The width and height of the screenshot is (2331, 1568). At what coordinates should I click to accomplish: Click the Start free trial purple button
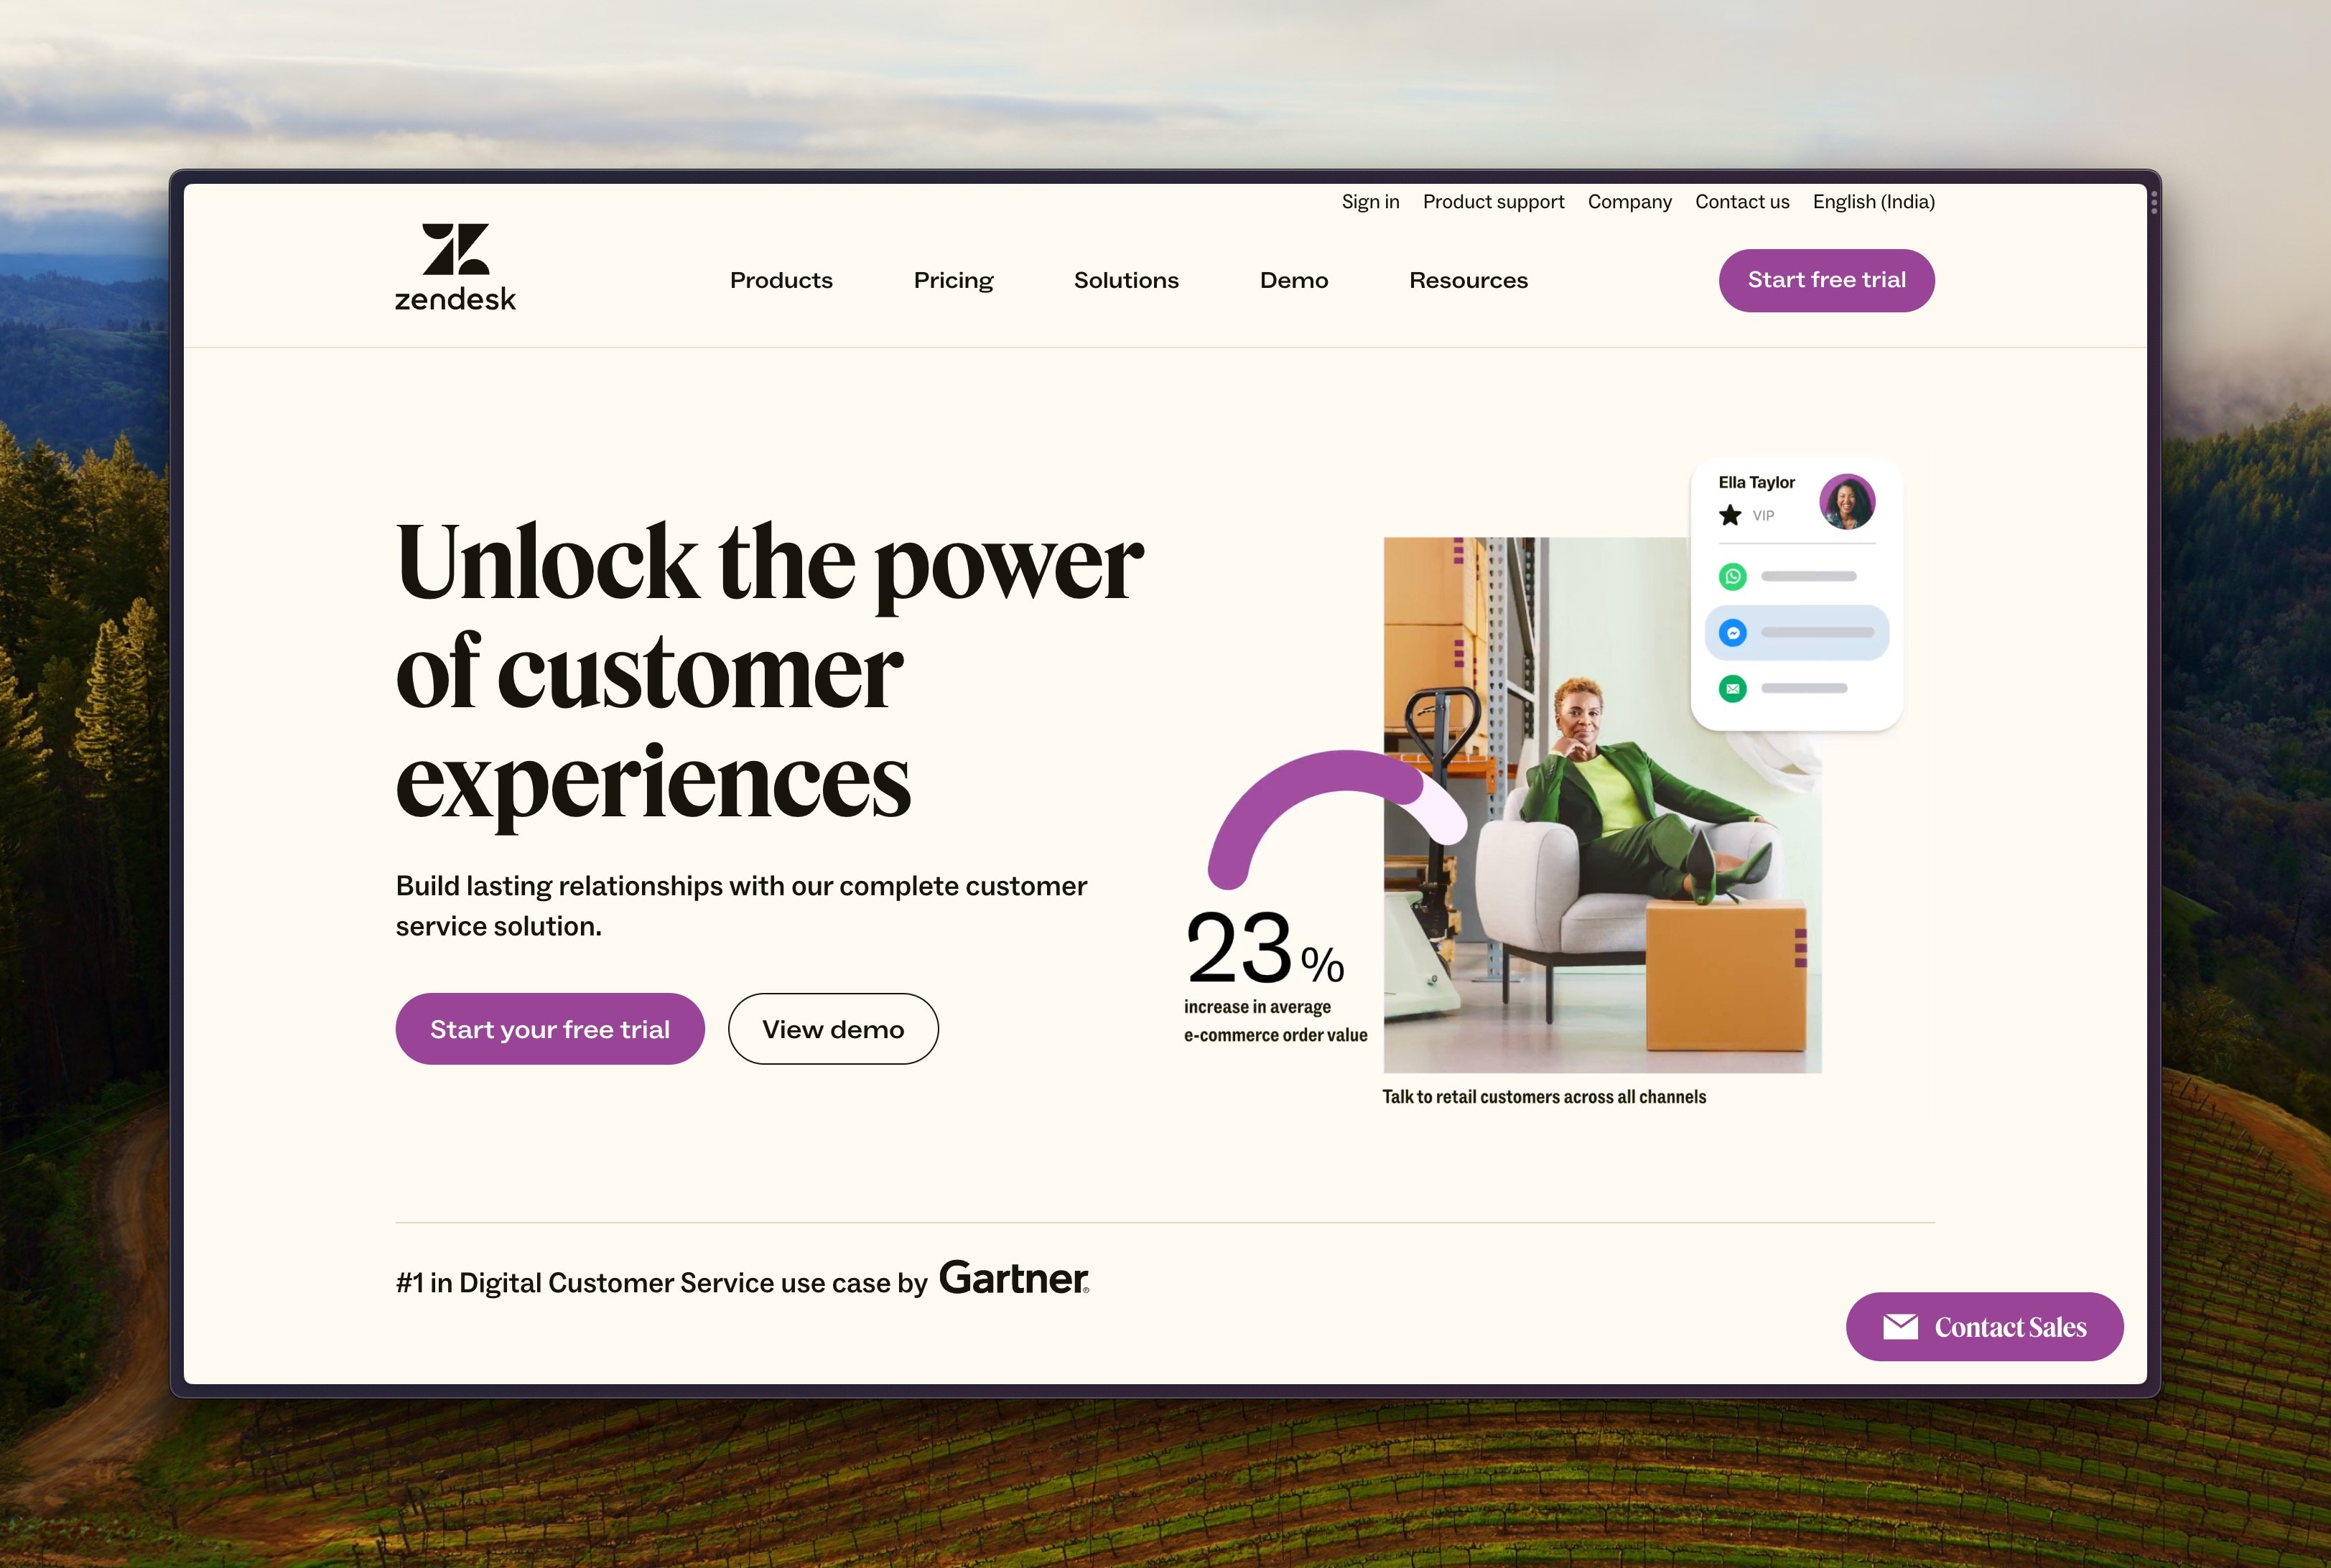click(1827, 279)
